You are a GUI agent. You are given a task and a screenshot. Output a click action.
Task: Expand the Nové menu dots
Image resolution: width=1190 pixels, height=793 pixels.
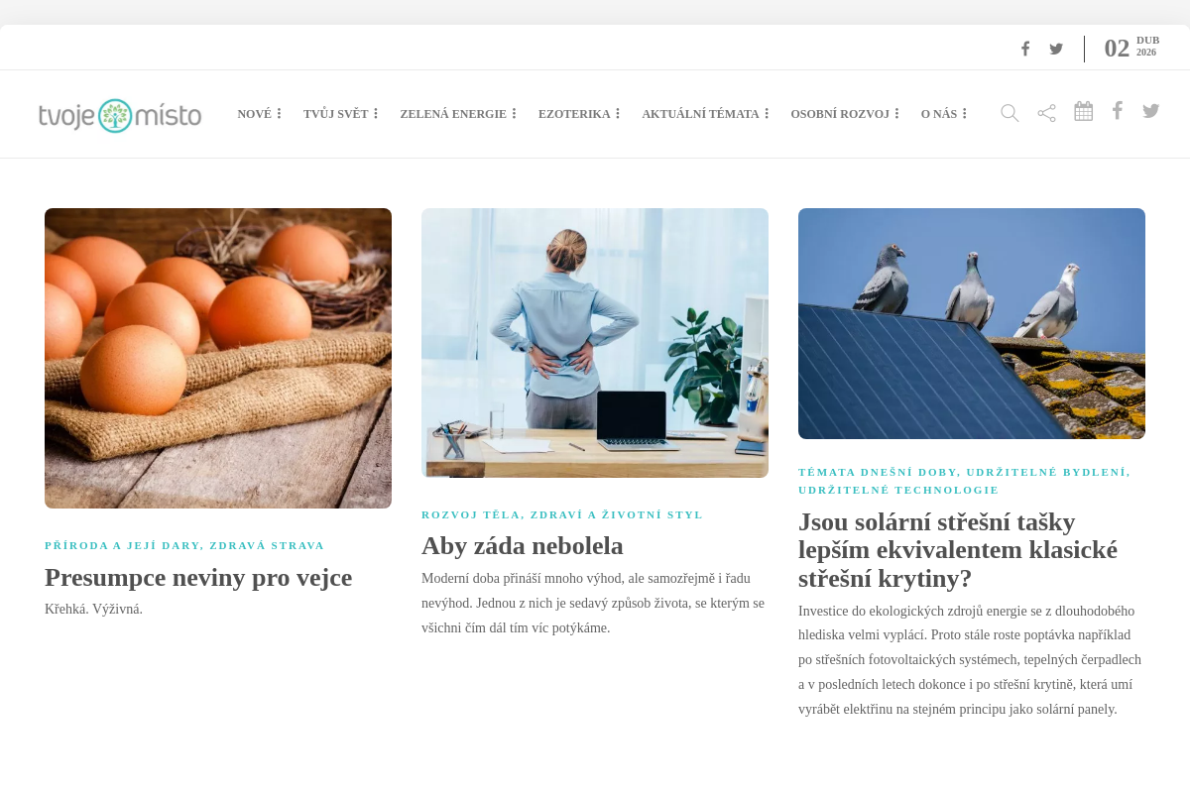pos(279,114)
